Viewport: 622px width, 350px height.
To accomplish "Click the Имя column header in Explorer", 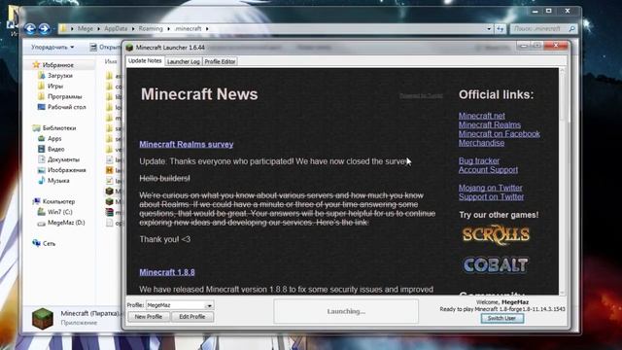I will tap(111, 61).
